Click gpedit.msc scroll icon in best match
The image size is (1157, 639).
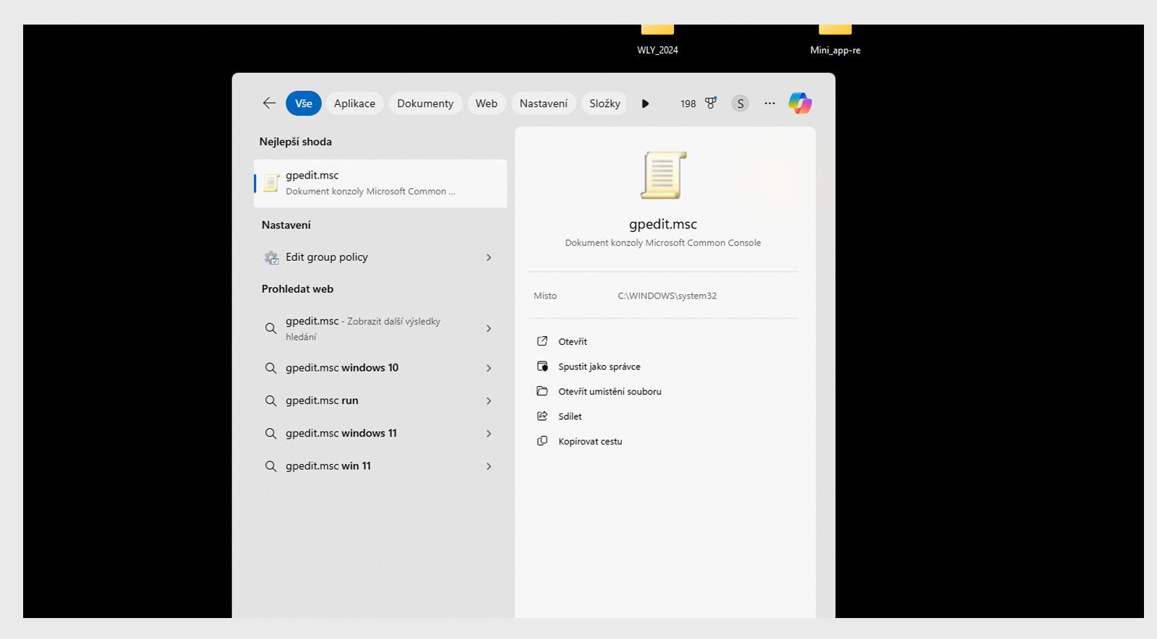271,183
